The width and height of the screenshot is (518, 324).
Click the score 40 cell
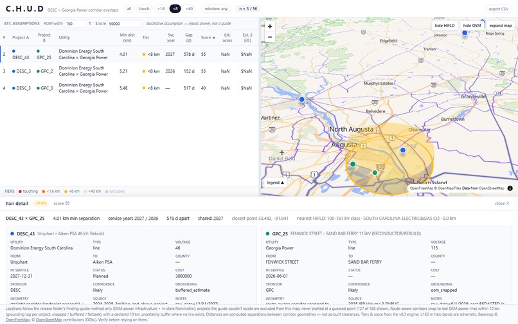click(203, 88)
